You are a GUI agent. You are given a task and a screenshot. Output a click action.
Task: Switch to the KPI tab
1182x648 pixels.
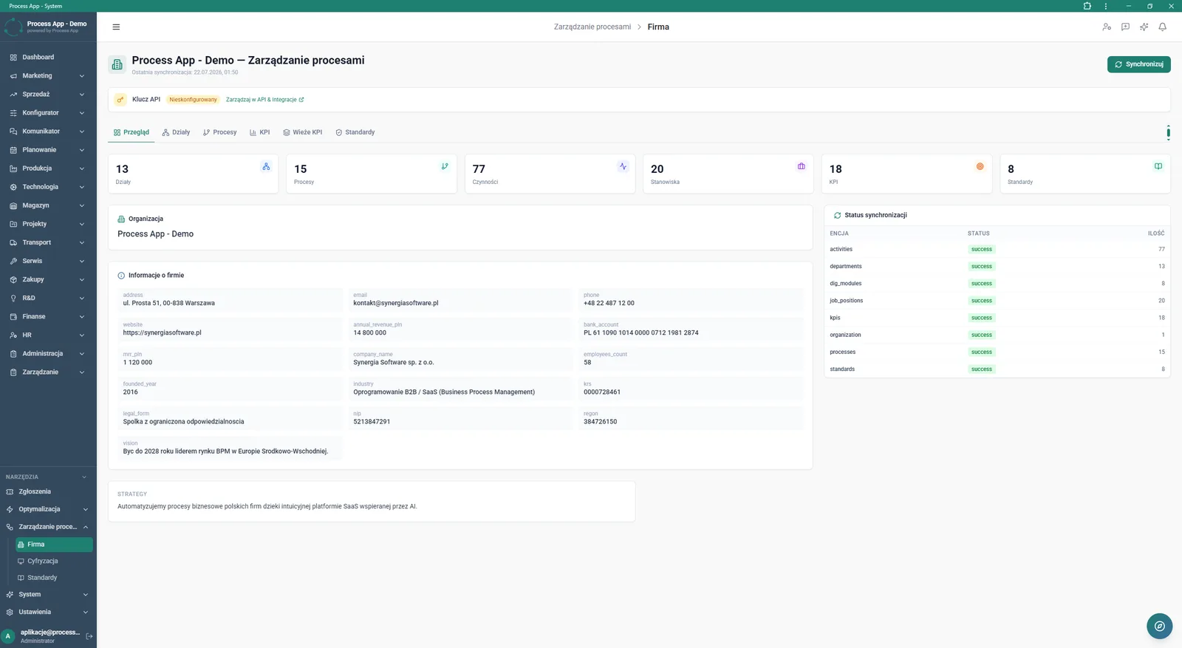point(259,132)
